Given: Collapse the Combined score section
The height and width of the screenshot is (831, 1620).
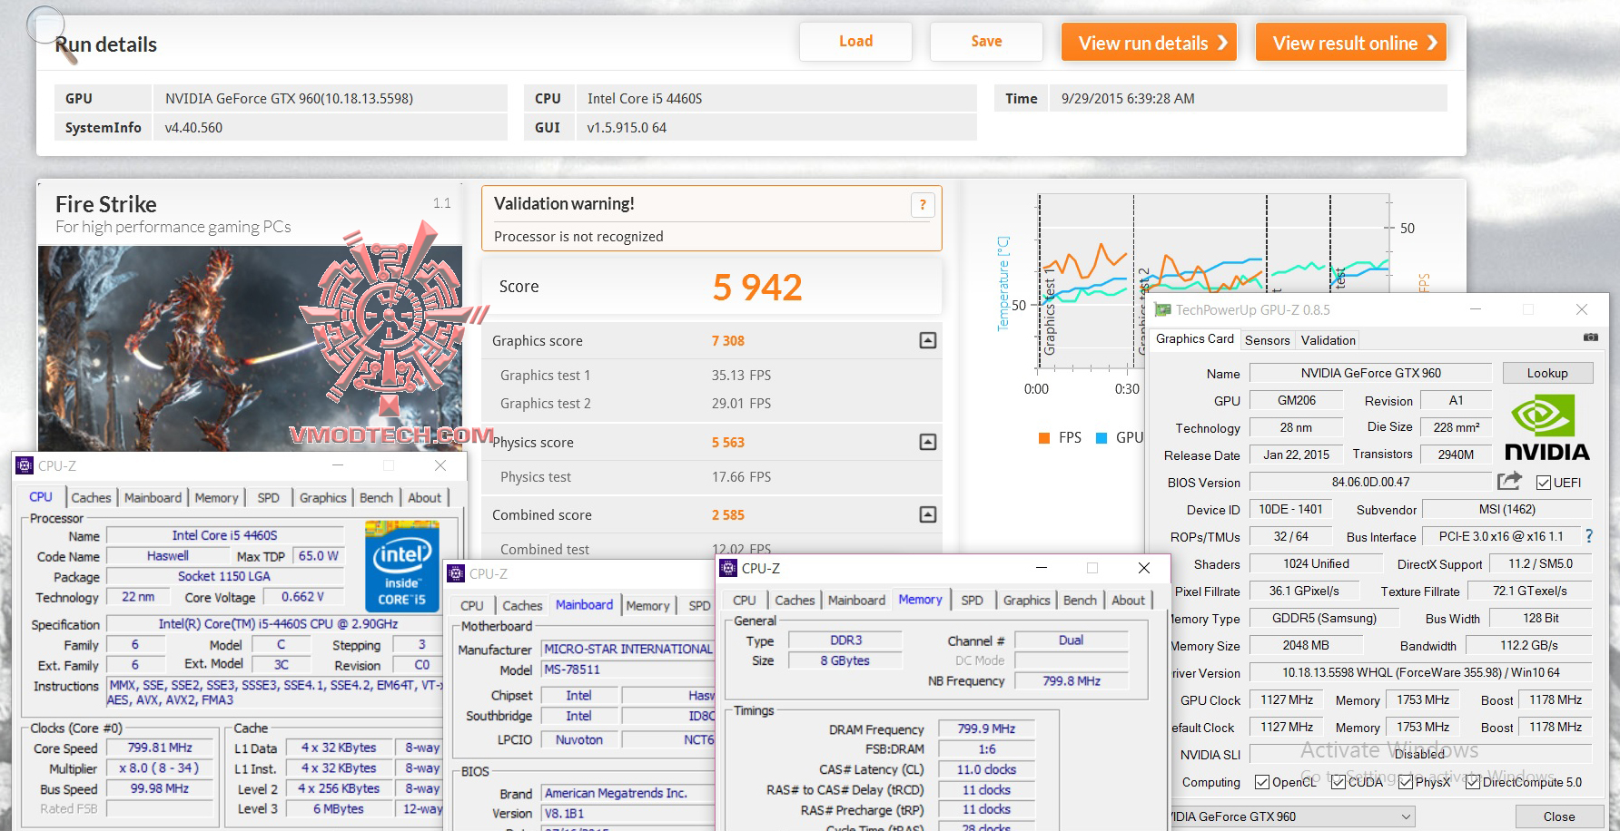Looking at the screenshot, I should coord(928,514).
